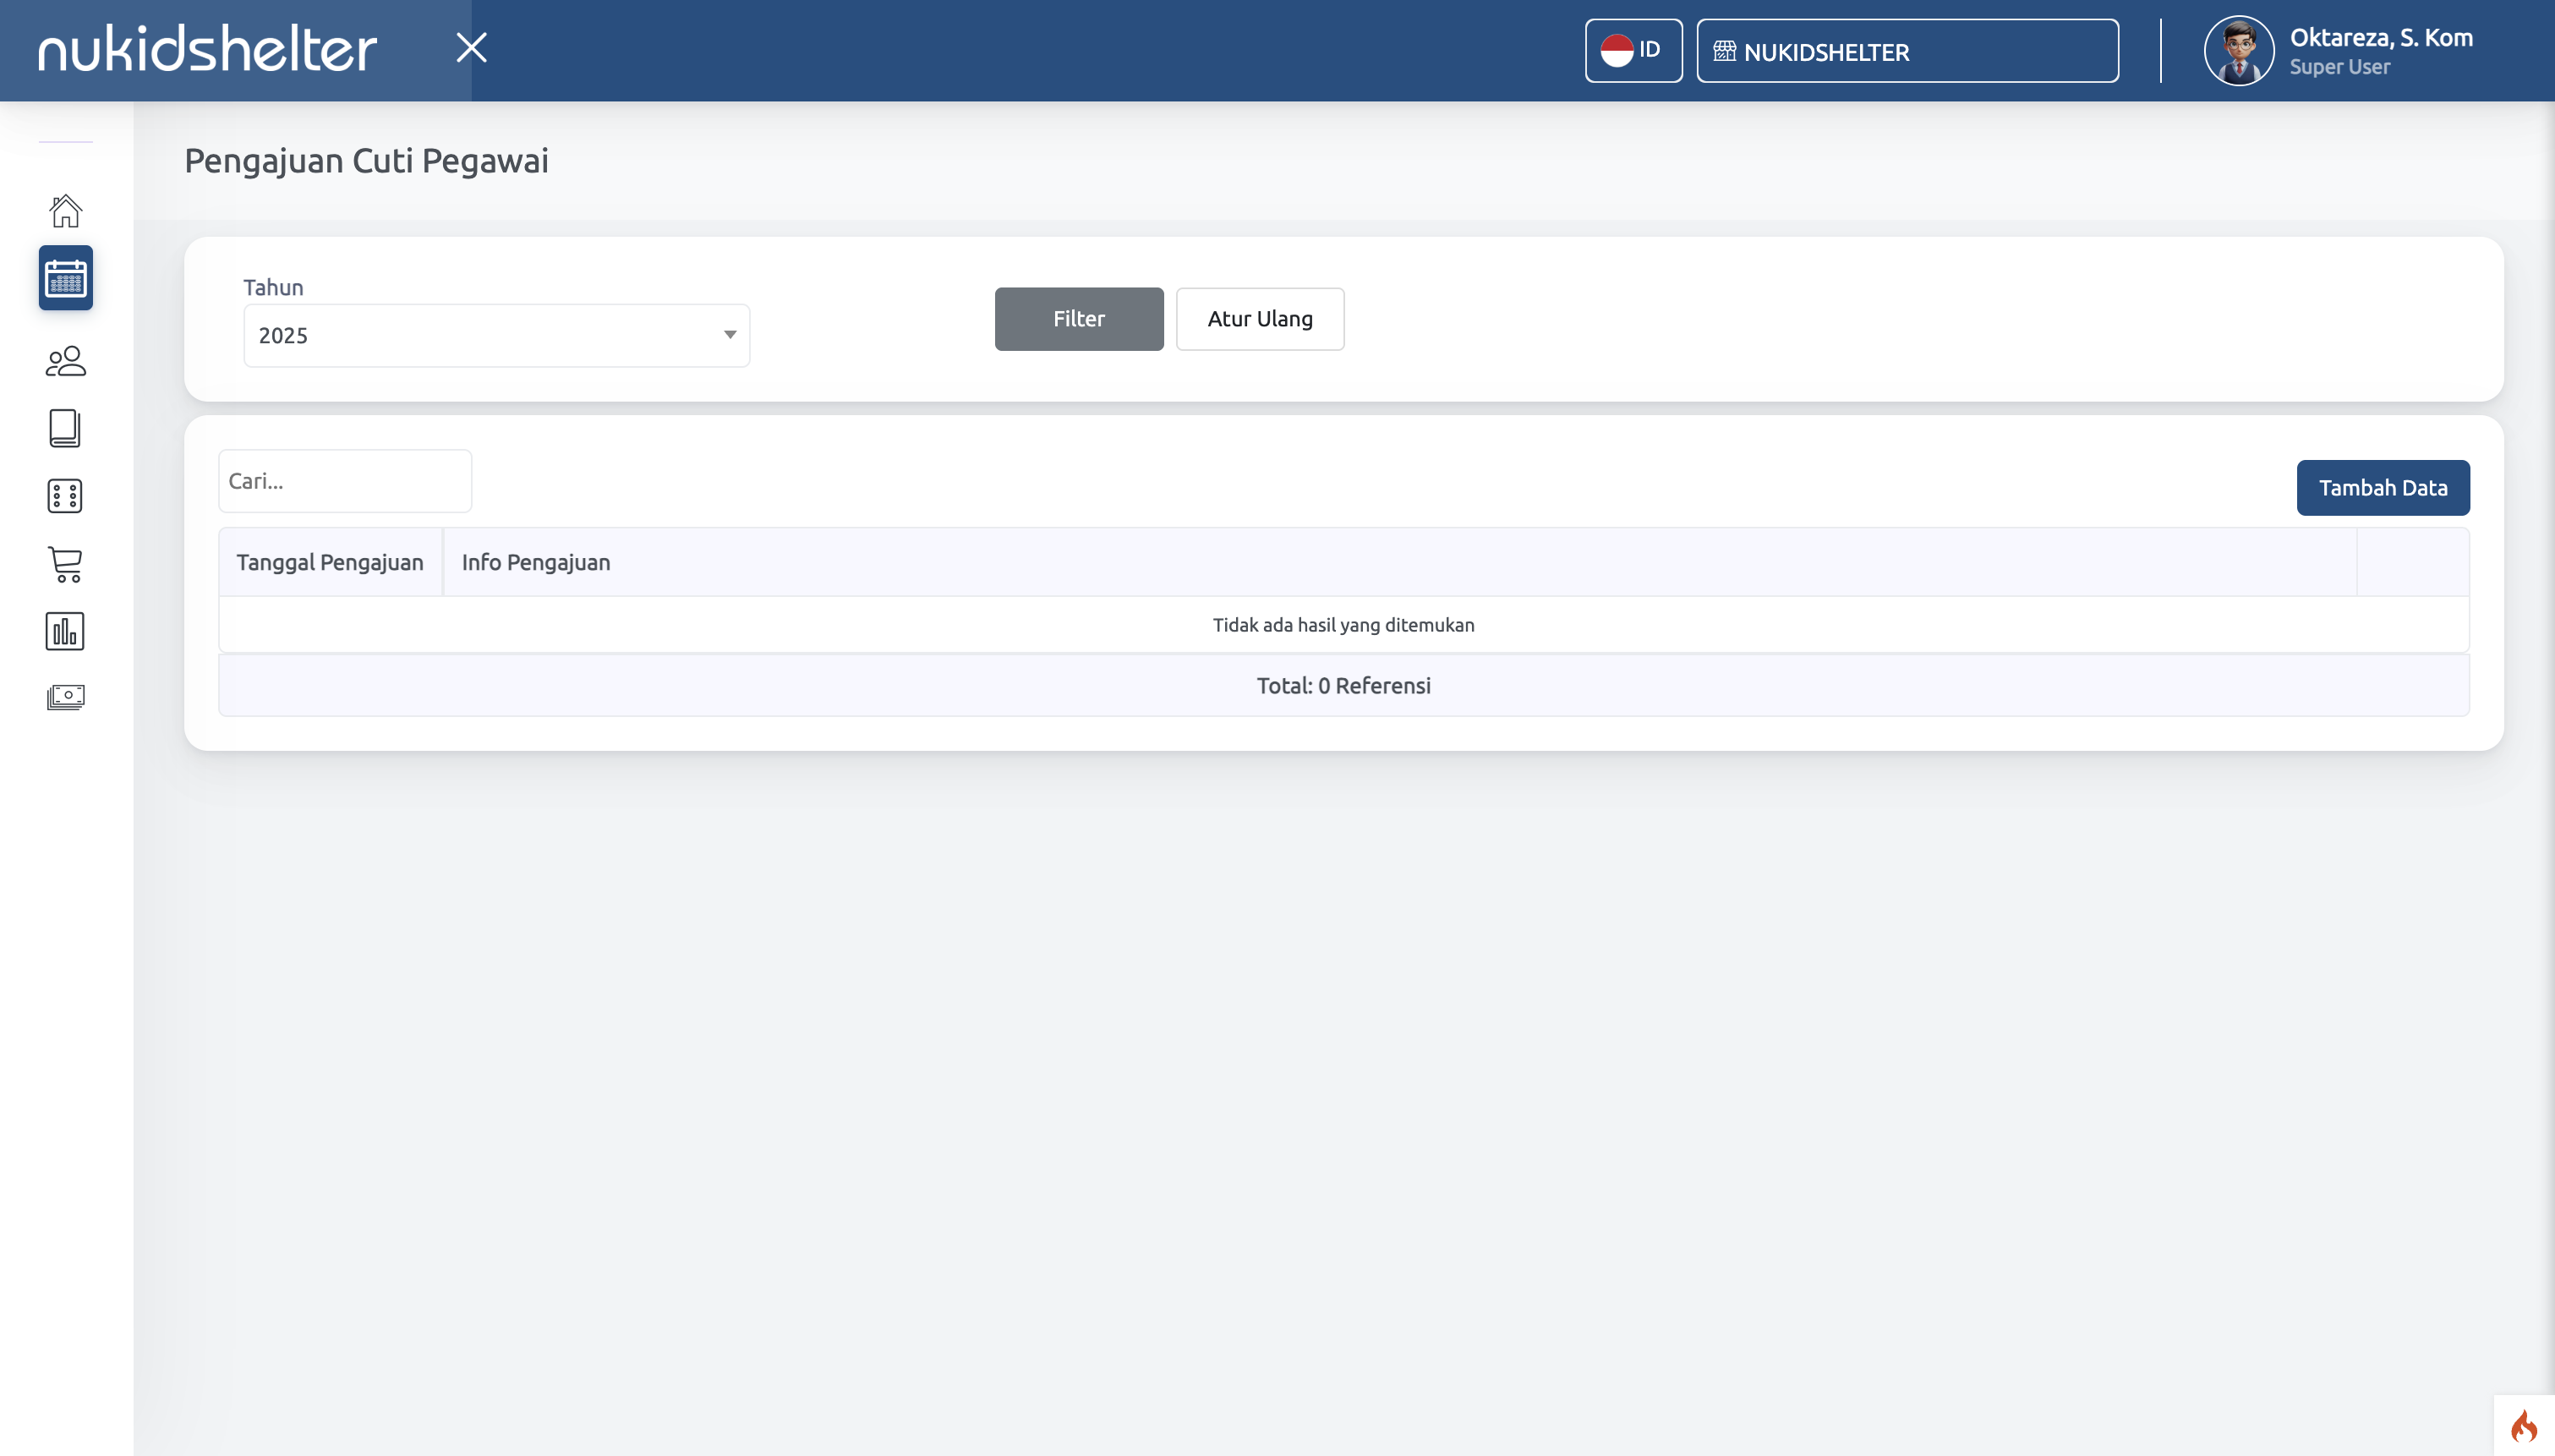Sort by Tanggal Pengajuan column header
2555x1456 pixels.
point(329,562)
